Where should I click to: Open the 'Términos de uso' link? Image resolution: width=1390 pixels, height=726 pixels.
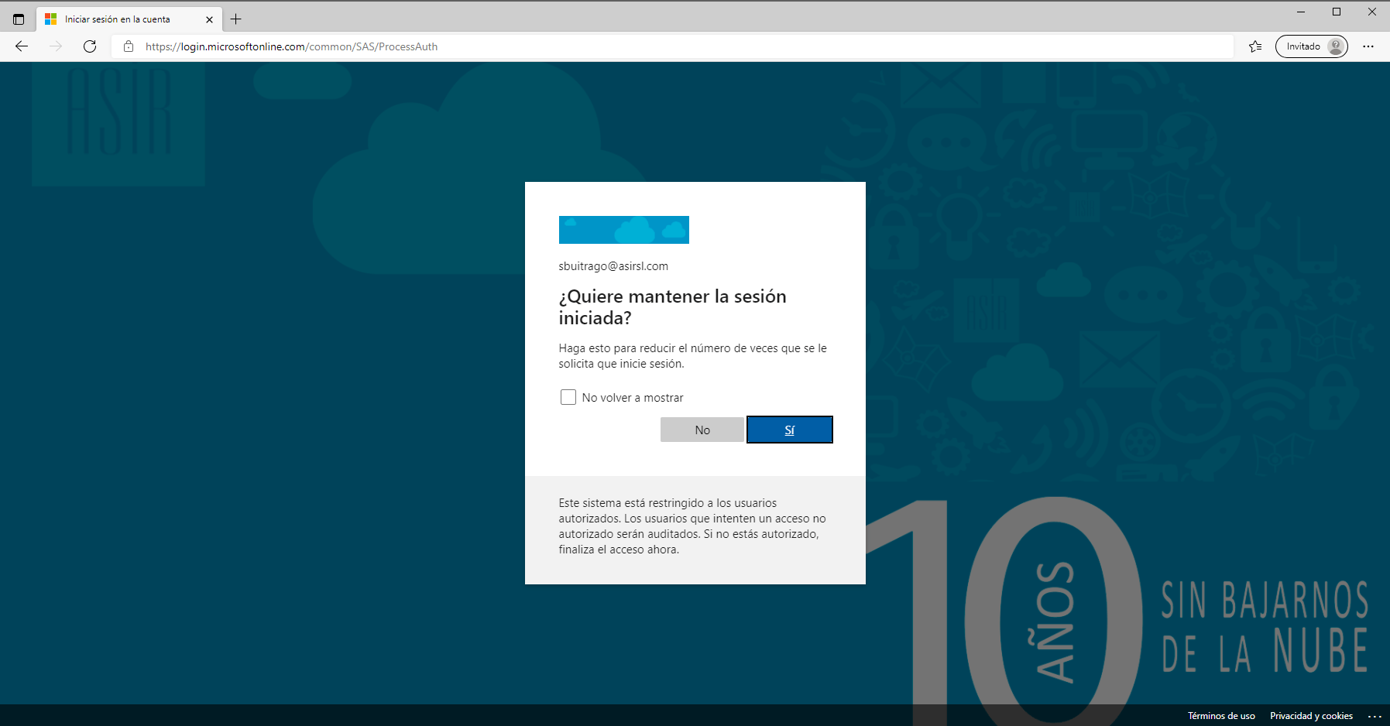click(1222, 716)
